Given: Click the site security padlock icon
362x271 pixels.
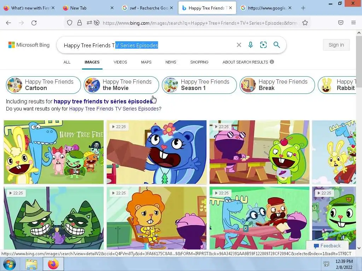Looking at the screenshot, I should [80, 23].
